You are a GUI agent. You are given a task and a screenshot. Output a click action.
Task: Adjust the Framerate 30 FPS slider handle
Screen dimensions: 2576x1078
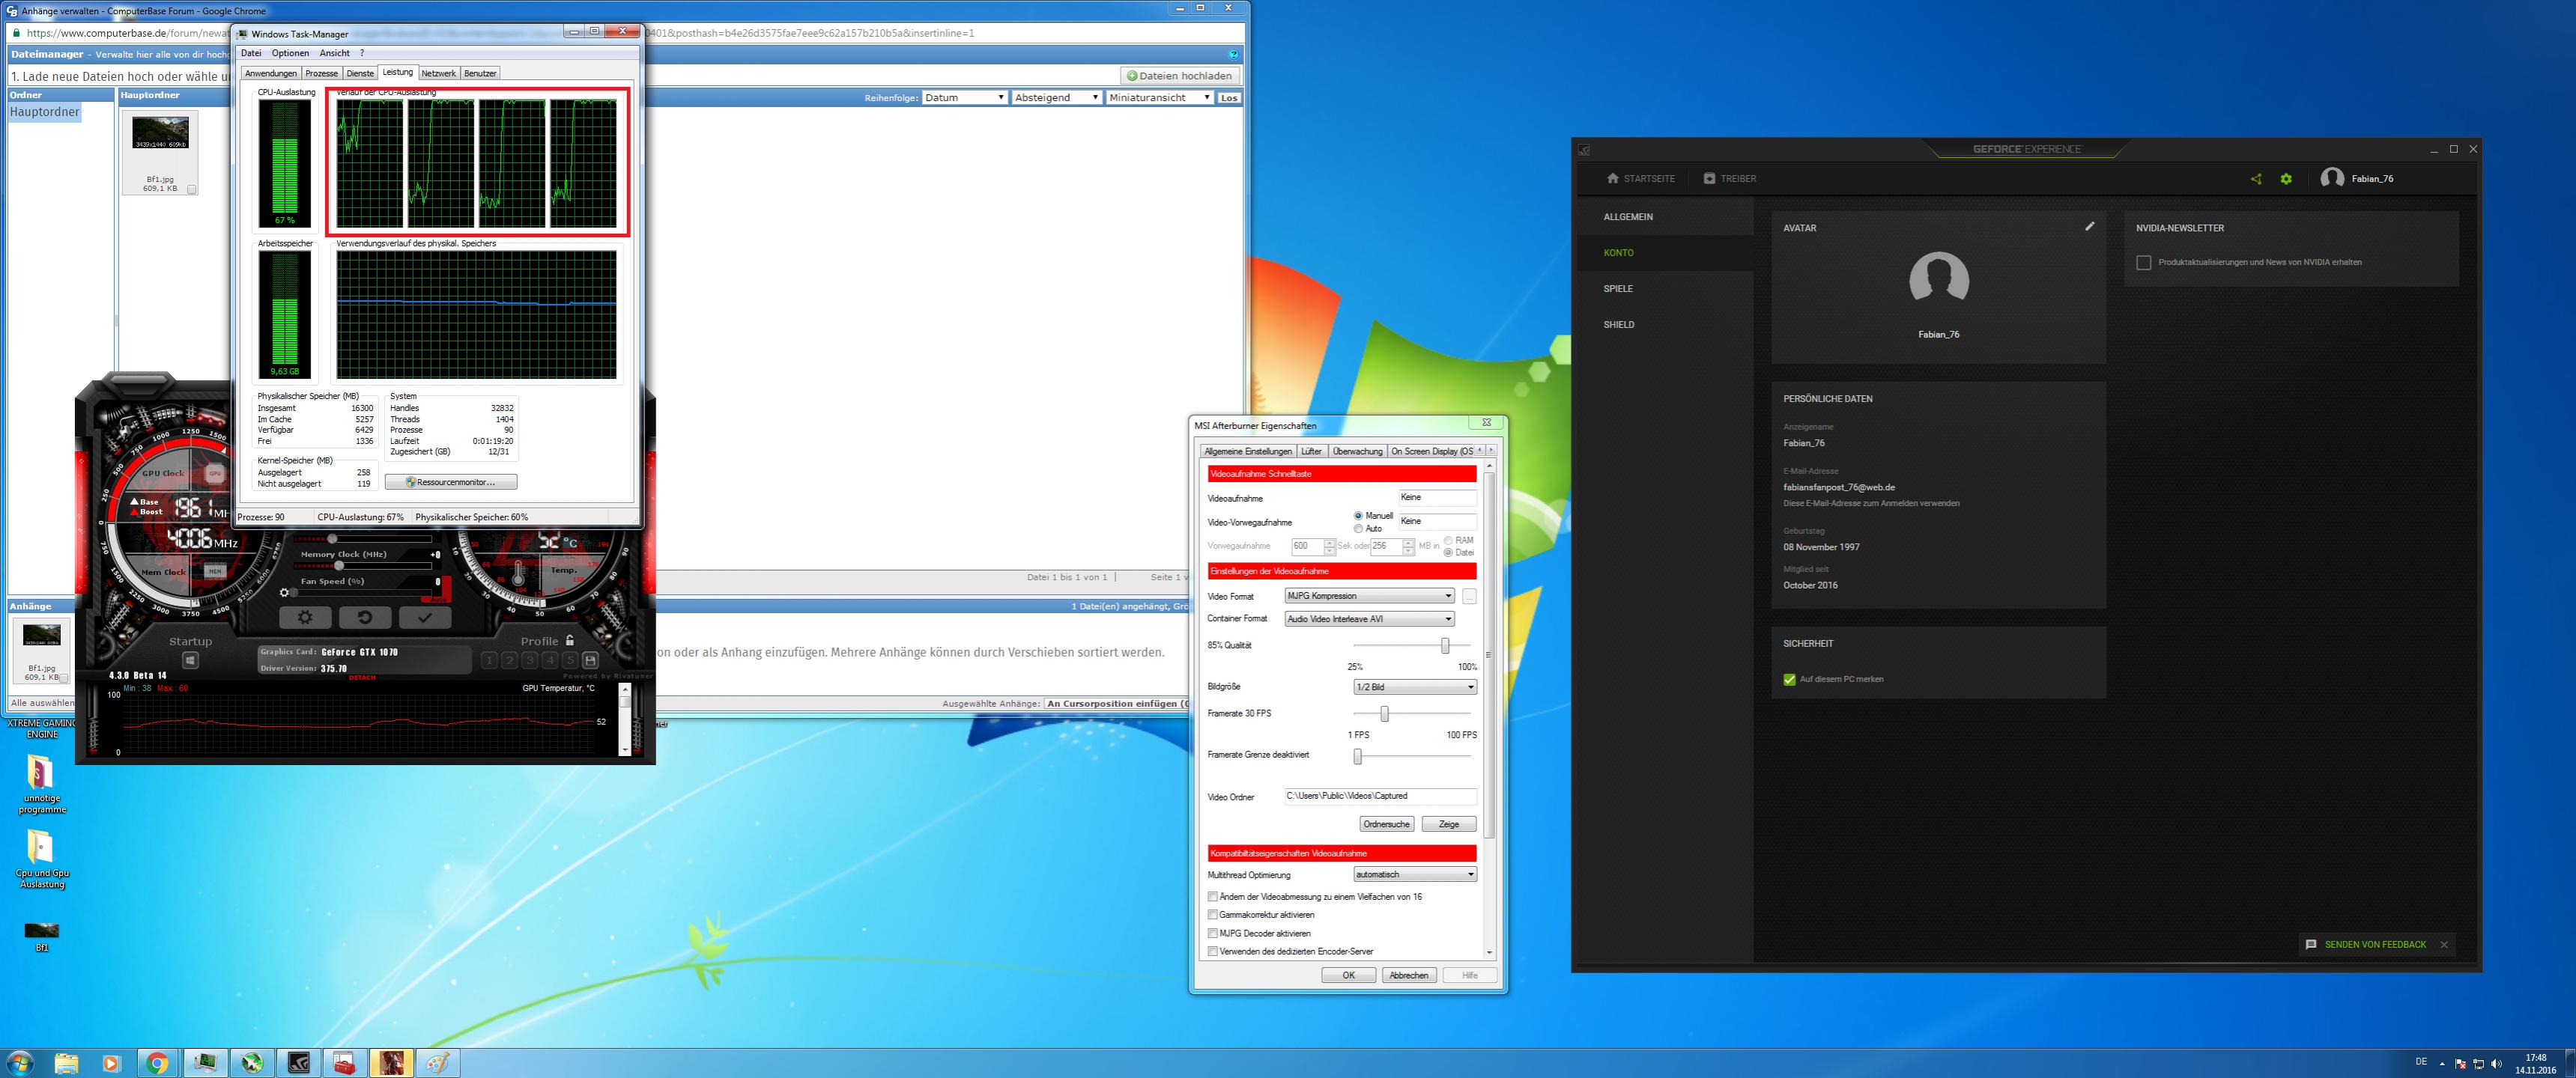point(1384,713)
